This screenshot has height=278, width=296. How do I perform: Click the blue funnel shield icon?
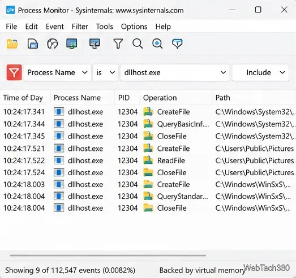coord(177,44)
